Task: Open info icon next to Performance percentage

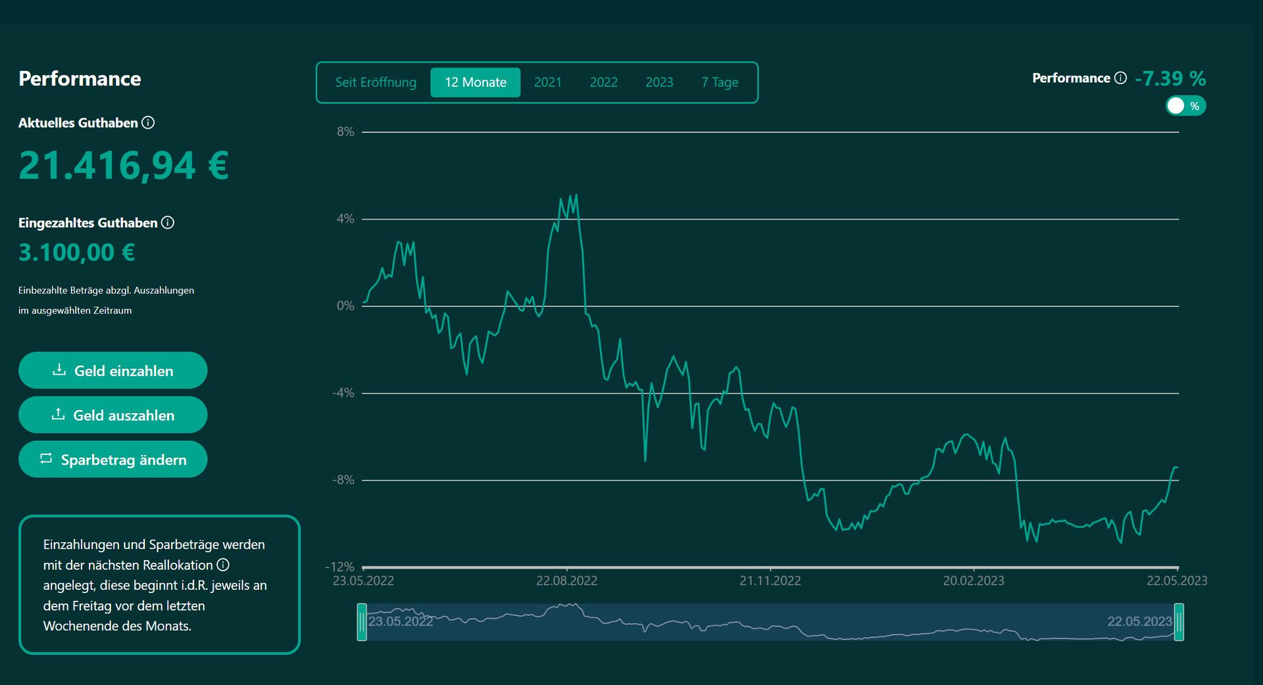Action: pyautogui.click(x=1120, y=78)
